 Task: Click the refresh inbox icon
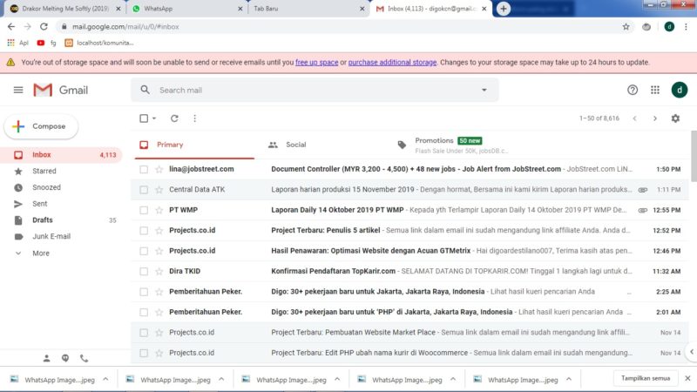(174, 118)
